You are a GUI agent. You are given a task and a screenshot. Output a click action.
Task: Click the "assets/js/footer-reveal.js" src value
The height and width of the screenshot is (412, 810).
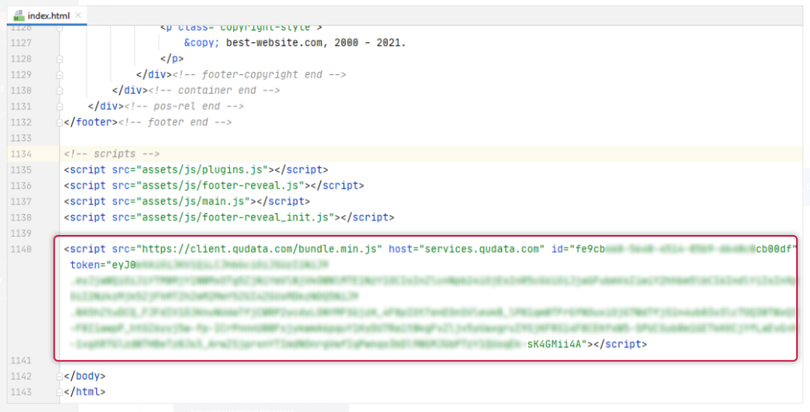click(220, 186)
